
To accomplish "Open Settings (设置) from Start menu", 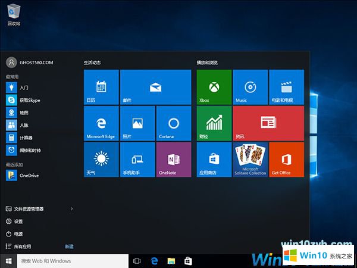I will click(x=14, y=222).
